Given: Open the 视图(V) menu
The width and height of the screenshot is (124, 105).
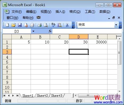Looking at the screenshot, I should (46, 12).
